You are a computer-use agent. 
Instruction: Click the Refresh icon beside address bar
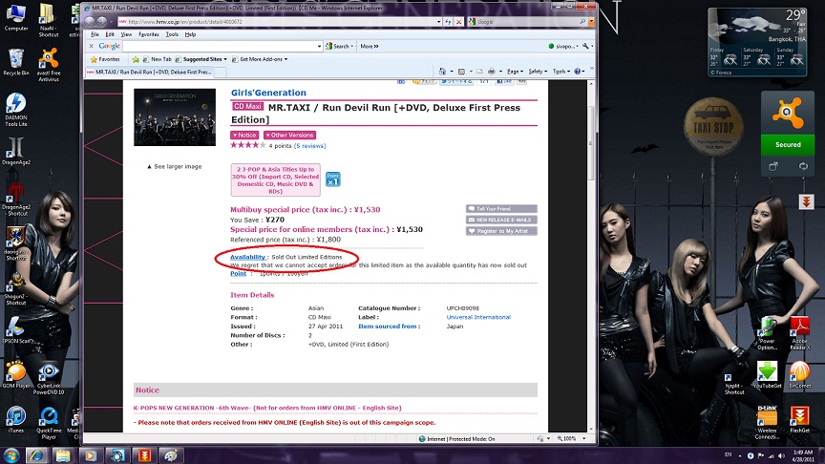click(x=448, y=22)
